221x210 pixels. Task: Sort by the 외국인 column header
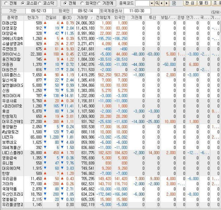(119, 17)
